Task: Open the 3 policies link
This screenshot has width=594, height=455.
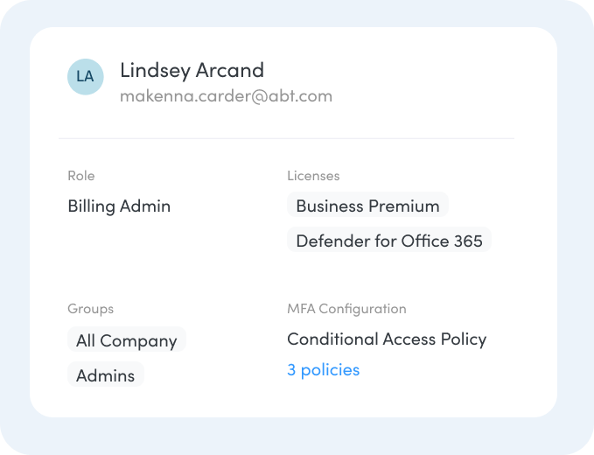Action: click(323, 370)
